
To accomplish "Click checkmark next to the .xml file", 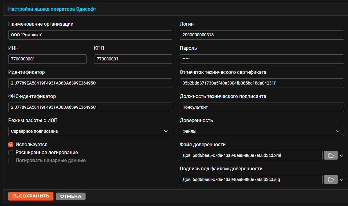I will (x=342, y=155).
